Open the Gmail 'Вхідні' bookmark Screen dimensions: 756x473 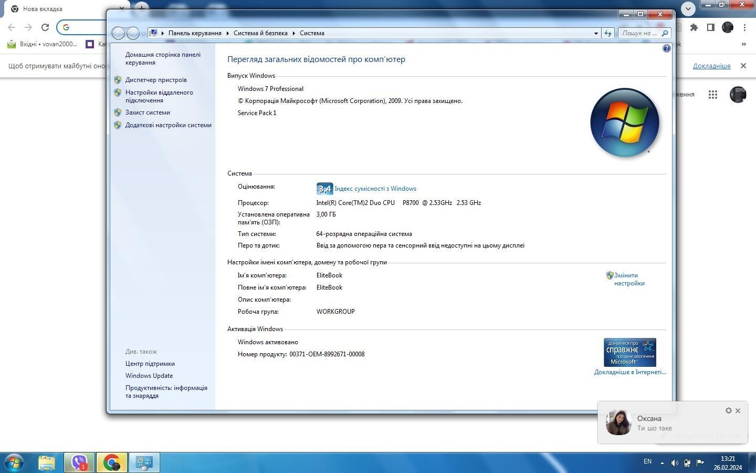(42, 44)
